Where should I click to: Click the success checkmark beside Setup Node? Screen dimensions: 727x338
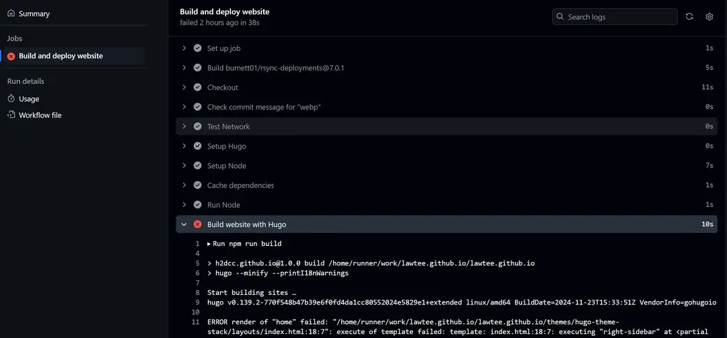197,166
